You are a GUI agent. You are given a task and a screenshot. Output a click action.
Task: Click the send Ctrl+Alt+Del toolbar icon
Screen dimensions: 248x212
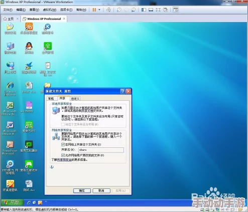(108, 10)
